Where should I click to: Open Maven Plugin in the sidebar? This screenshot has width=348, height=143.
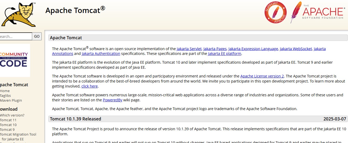coord(11,100)
